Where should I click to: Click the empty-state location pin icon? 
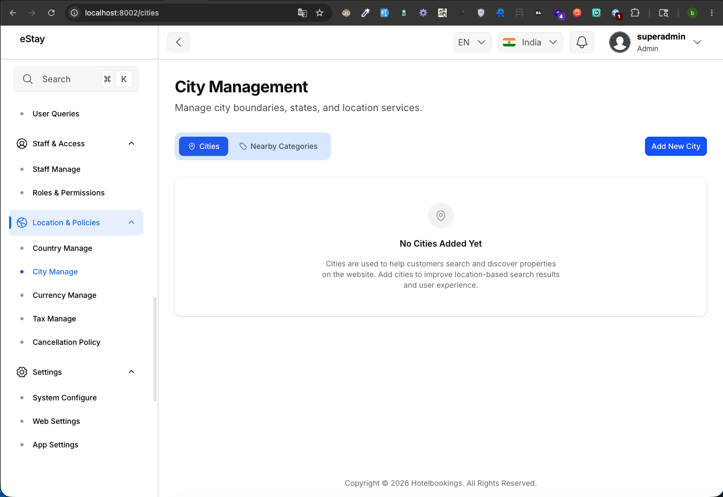click(441, 216)
